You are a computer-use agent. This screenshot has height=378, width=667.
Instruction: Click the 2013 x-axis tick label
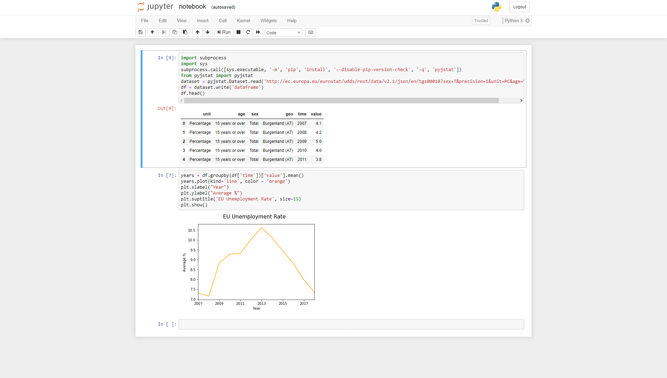(262, 303)
